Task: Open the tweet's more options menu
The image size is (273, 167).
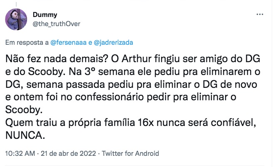Action: pos(260,14)
